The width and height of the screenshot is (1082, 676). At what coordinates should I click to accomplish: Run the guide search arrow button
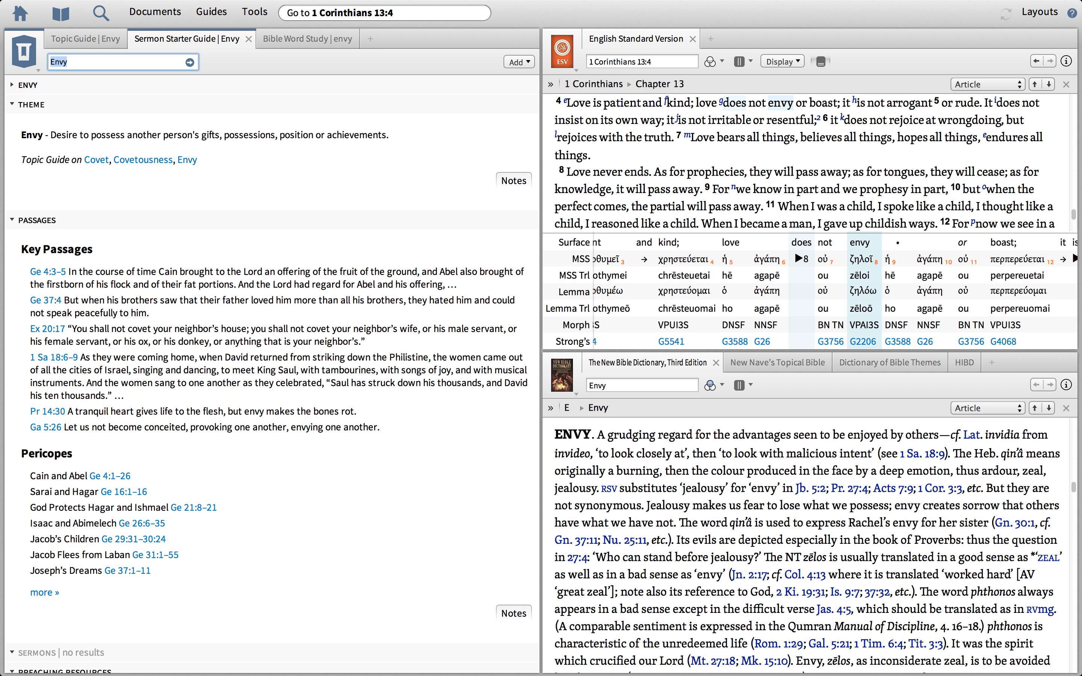(x=190, y=62)
